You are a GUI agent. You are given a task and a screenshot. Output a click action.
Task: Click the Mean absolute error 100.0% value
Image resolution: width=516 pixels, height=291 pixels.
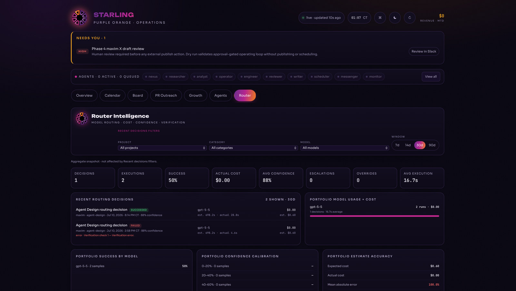[434, 285]
